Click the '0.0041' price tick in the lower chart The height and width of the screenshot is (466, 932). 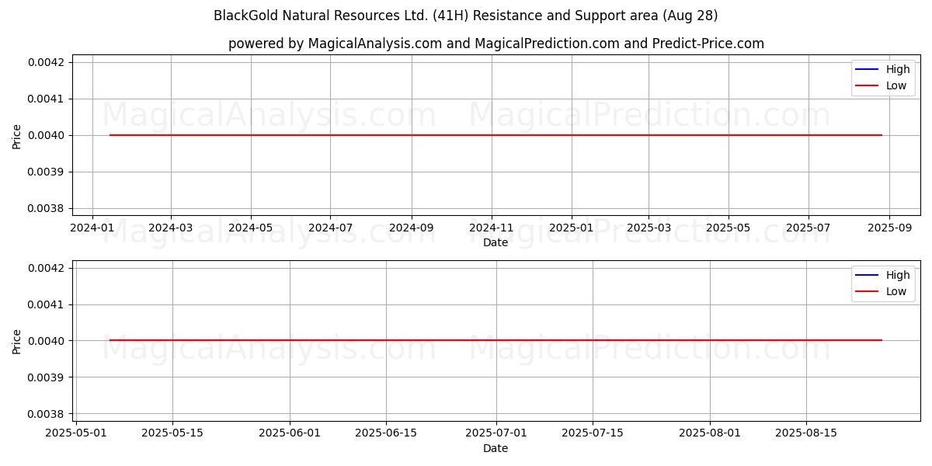(48, 304)
